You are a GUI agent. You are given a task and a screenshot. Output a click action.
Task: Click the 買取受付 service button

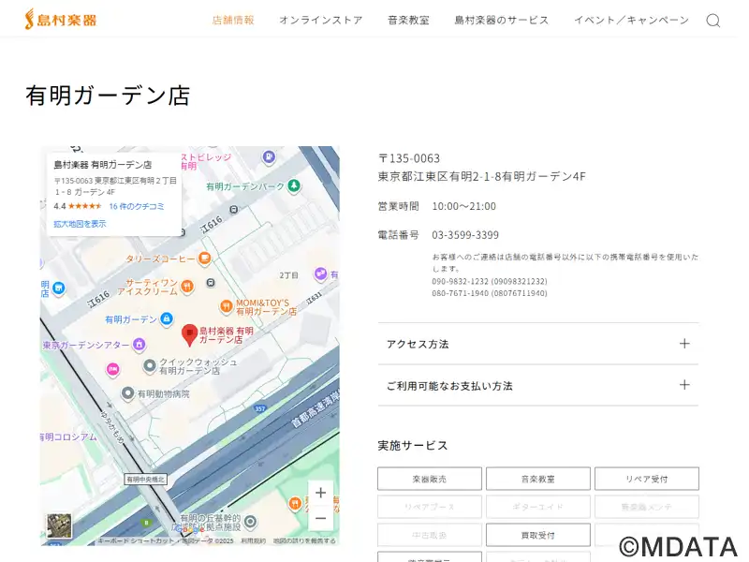537,535
